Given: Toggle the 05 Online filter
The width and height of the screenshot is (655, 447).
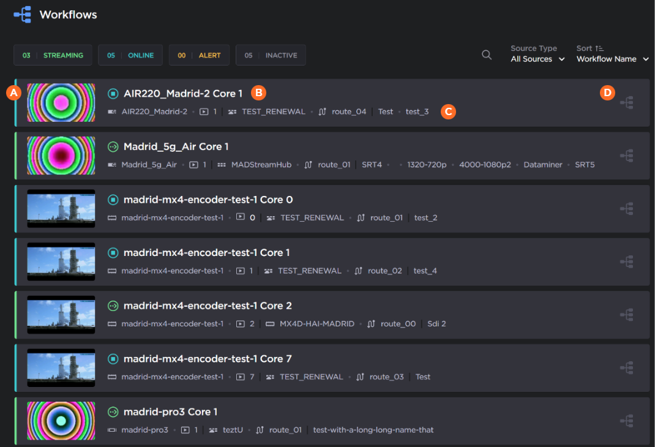Looking at the screenshot, I should point(130,55).
